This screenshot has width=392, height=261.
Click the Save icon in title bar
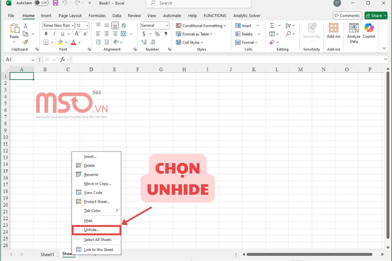tap(55, 3)
